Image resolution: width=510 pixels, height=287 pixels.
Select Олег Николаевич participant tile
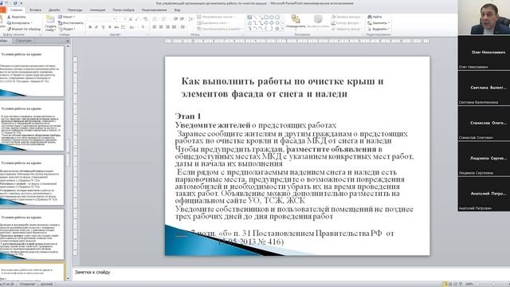(484, 53)
